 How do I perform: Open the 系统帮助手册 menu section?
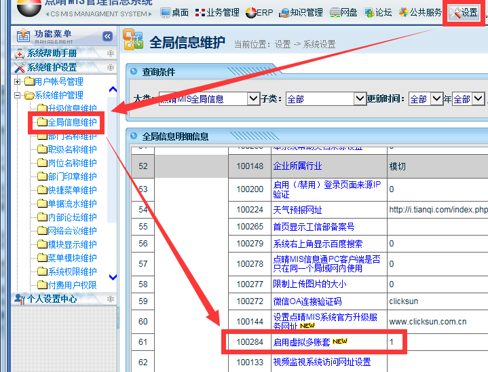pyautogui.click(x=52, y=54)
